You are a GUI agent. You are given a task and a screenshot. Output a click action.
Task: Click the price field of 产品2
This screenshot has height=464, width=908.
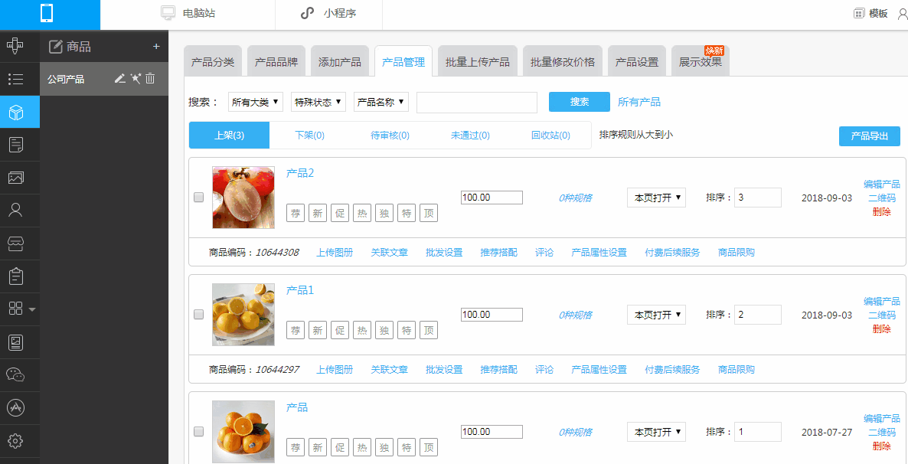click(492, 198)
